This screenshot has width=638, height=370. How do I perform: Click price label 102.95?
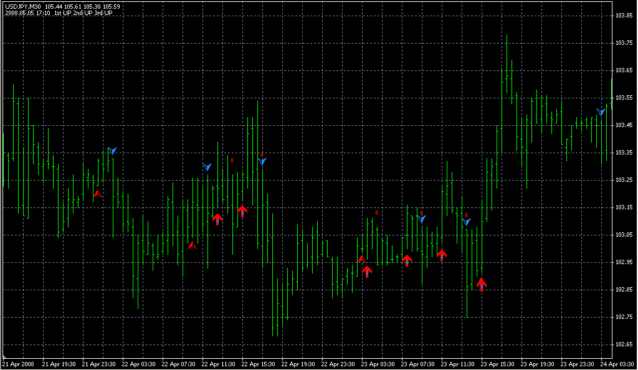tap(624, 262)
